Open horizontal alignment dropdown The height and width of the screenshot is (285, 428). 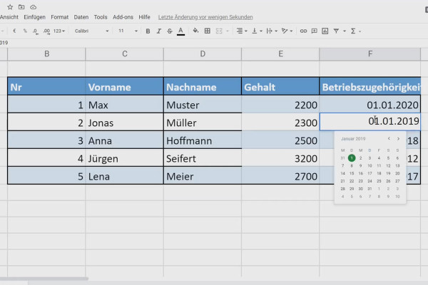[x=242, y=31]
